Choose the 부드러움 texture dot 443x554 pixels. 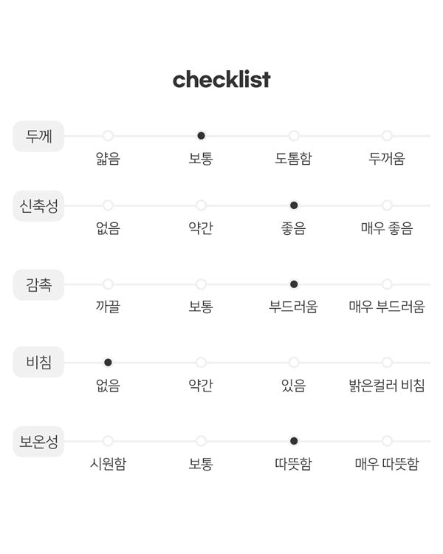[294, 284]
